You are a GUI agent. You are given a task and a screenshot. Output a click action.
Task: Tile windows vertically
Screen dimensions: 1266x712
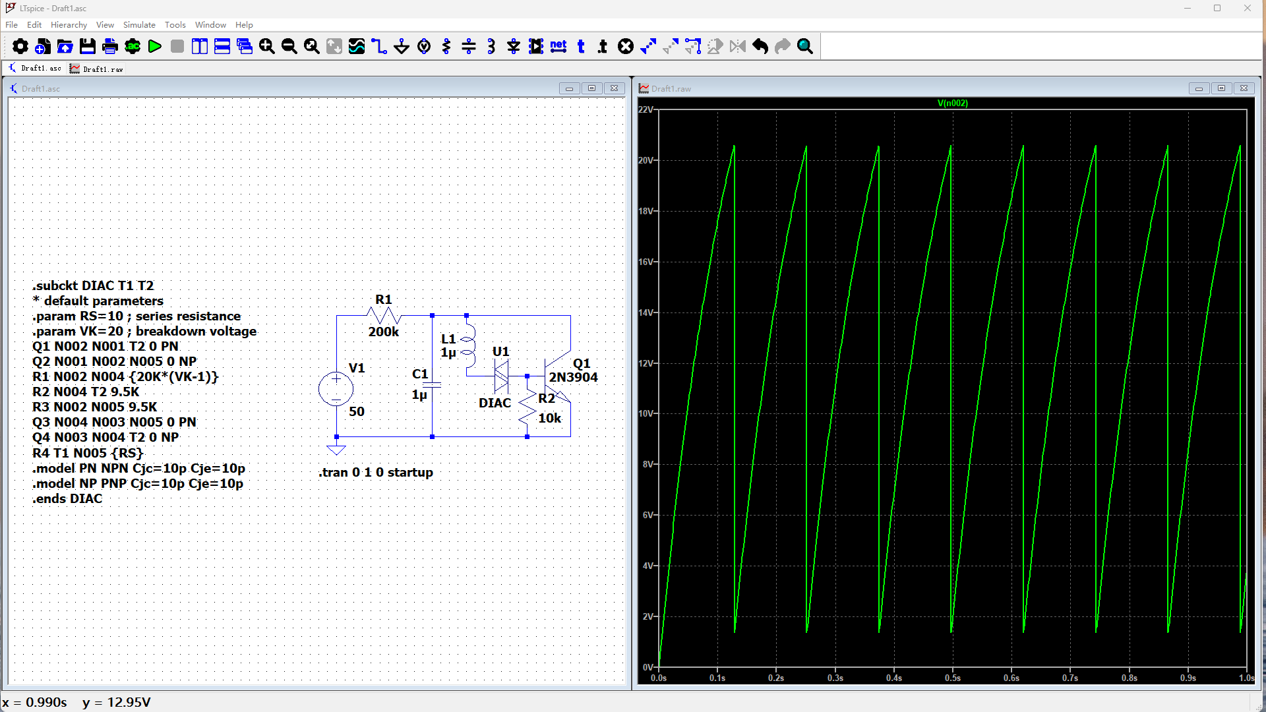coord(200,46)
